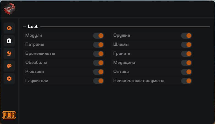Screen dimensions: 215x124
Task: Click the PUBG logo icon
Action: pyautogui.click(x=9, y=115)
